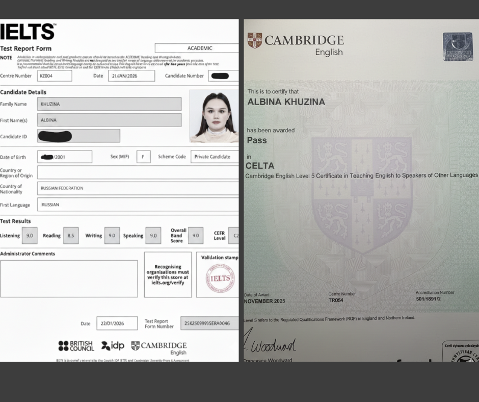This screenshot has height=402, width=479.
Task: Click the empty Administrator Comments box
Action: [69, 279]
